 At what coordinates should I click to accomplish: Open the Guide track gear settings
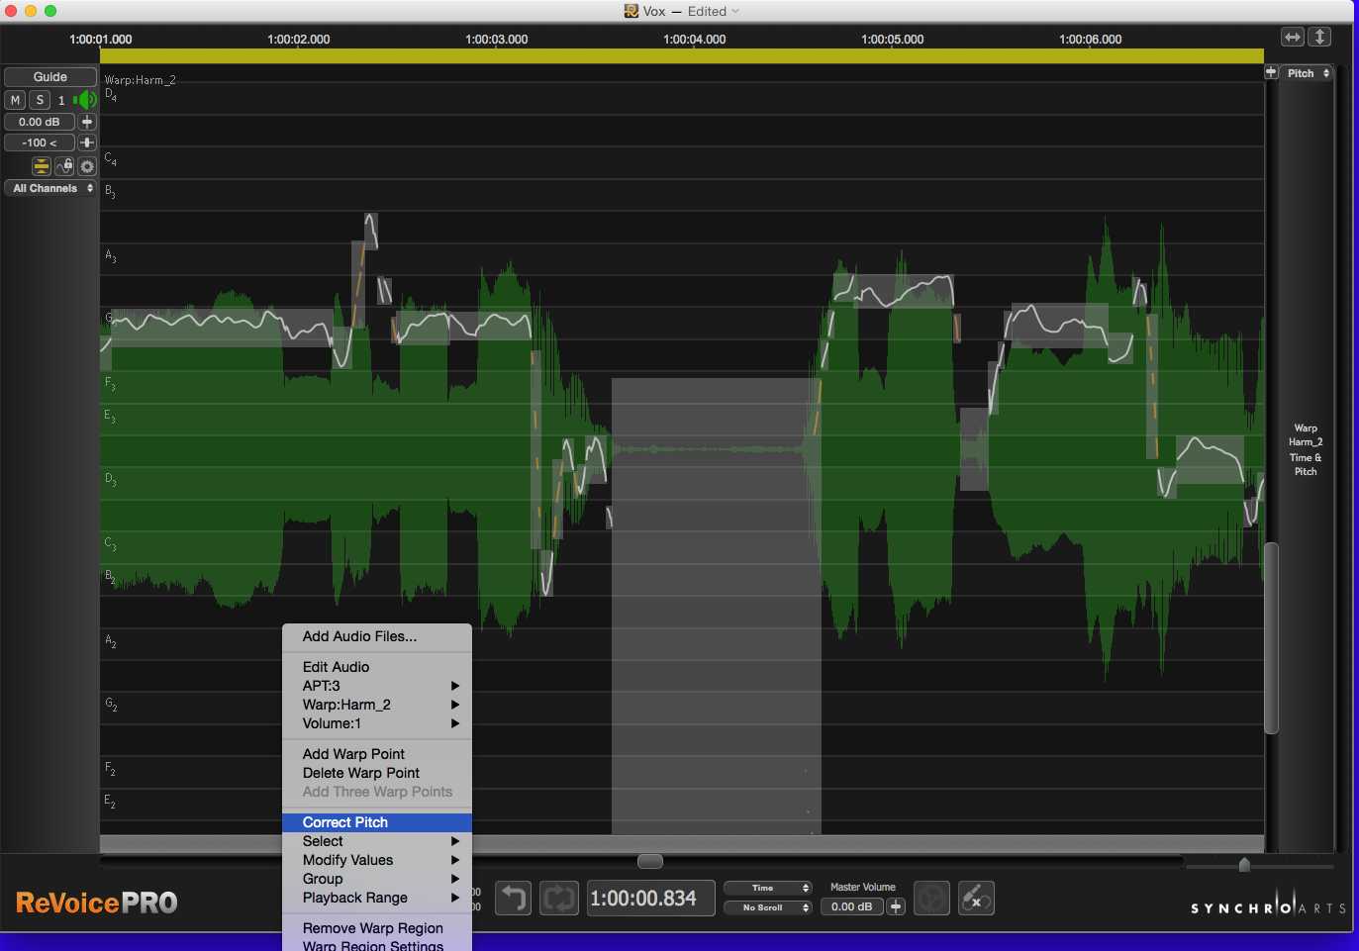click(x=87, y=166)
